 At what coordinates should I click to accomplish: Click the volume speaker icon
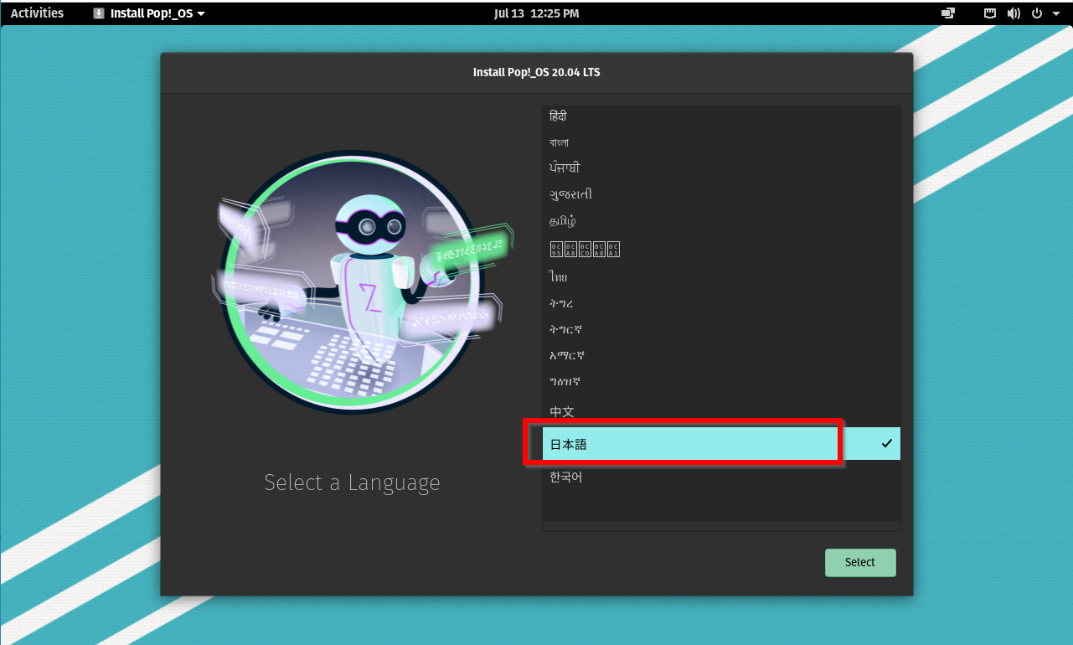(x=1014, y=13)
